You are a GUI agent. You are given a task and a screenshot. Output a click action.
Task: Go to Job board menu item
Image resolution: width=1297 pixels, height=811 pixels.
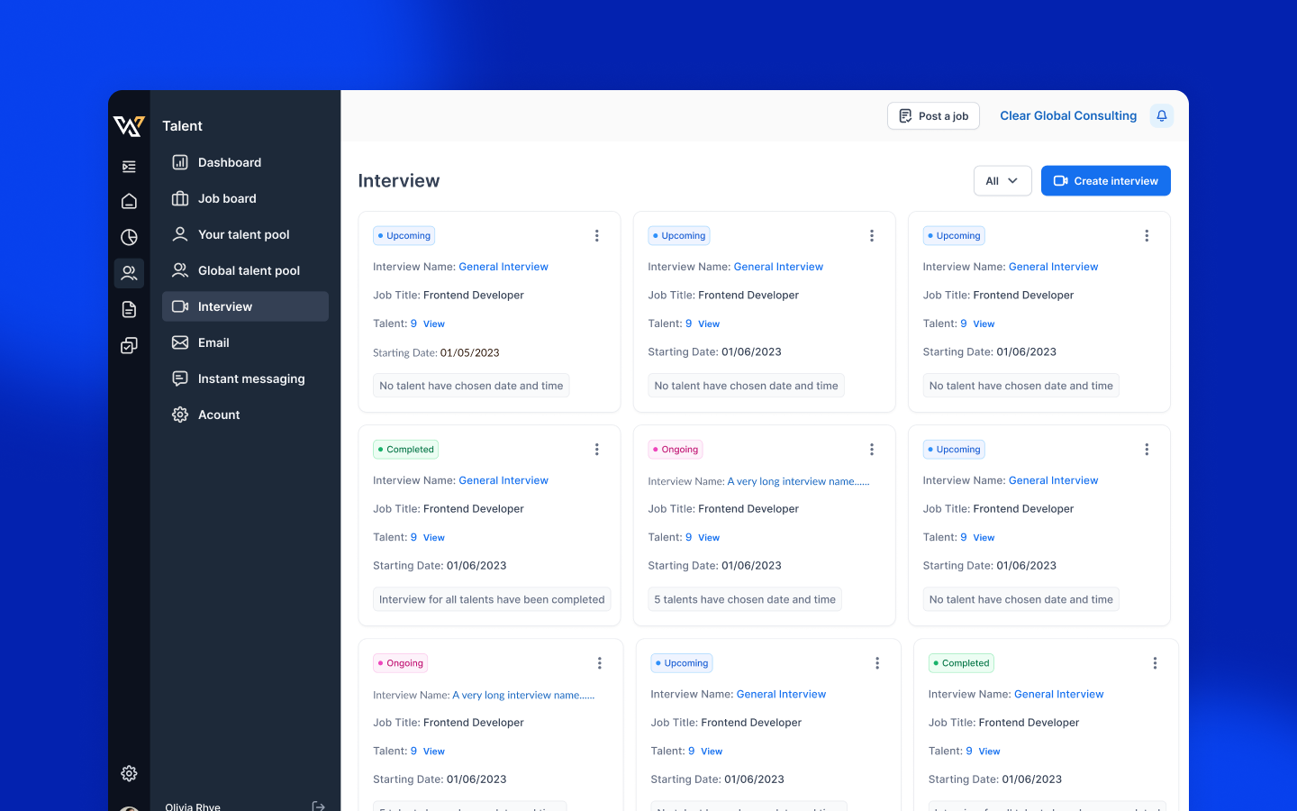(245, 198)
